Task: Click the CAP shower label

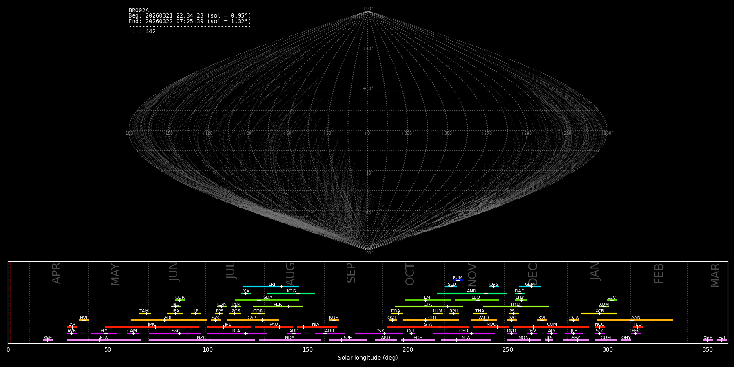Action: point(252,318)
